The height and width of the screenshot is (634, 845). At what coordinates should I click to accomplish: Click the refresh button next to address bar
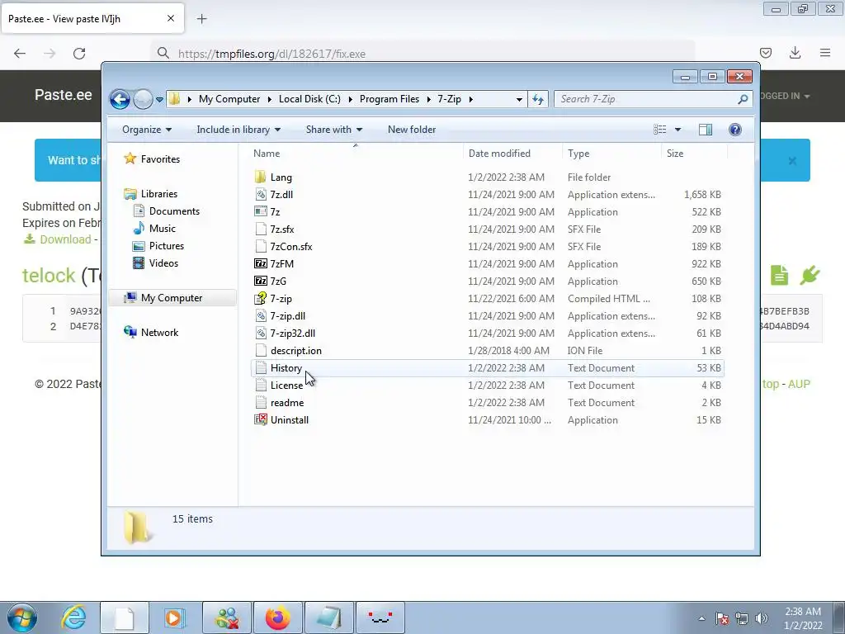click(x=538, y=99)
